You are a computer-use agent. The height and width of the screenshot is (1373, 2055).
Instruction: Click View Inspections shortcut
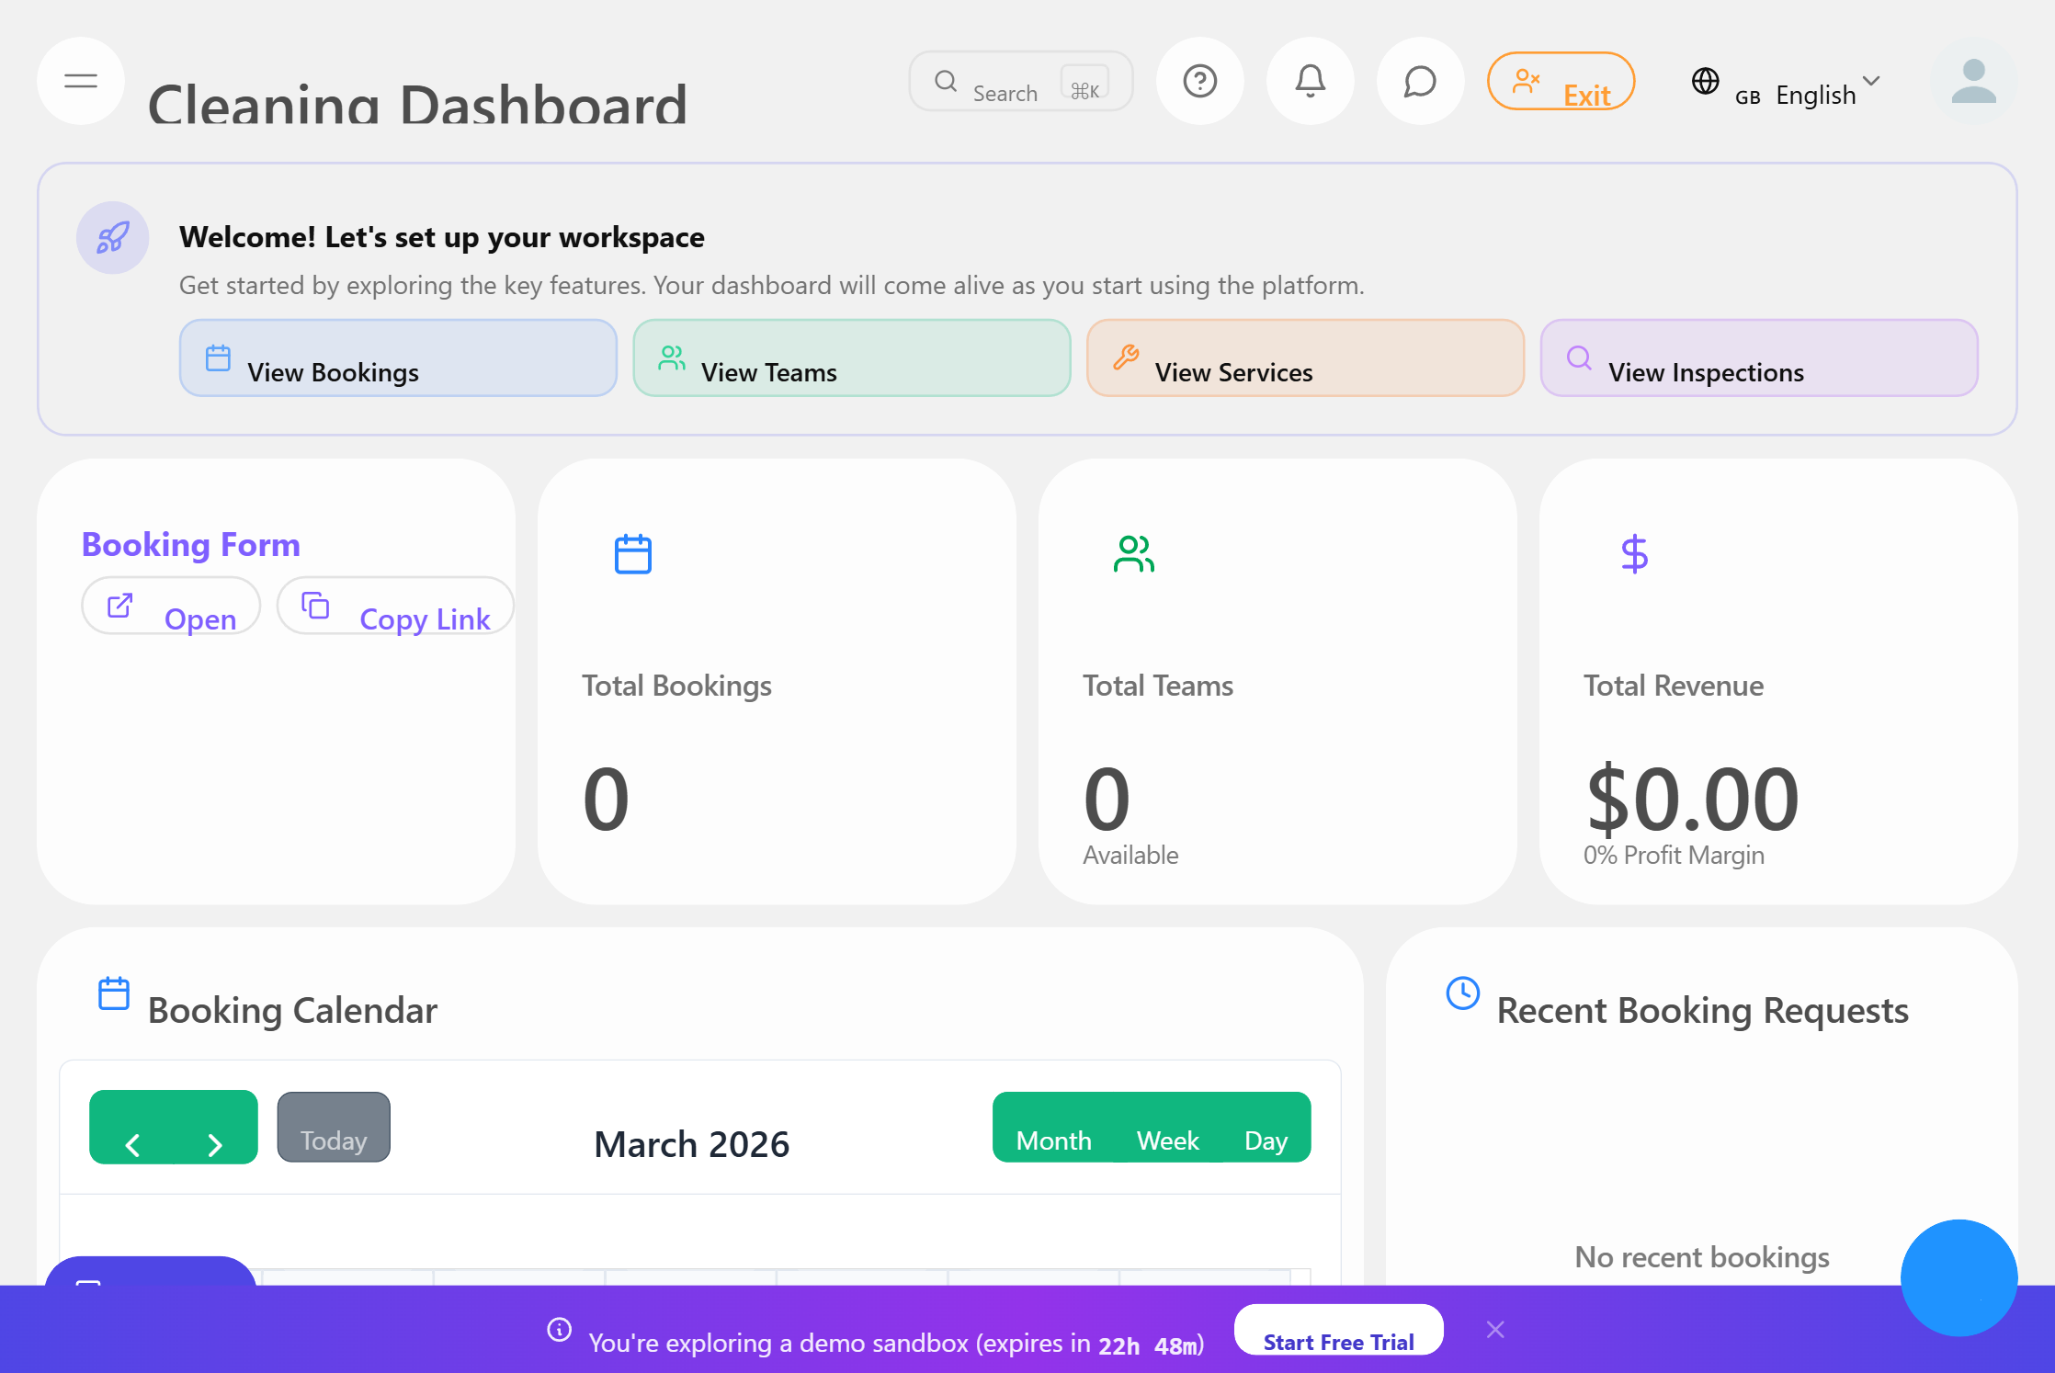(x=1758, y=358)
